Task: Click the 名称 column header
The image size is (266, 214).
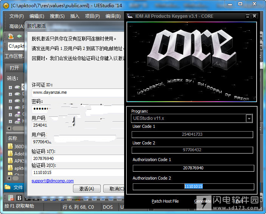Action: click(x=15, y=138)
